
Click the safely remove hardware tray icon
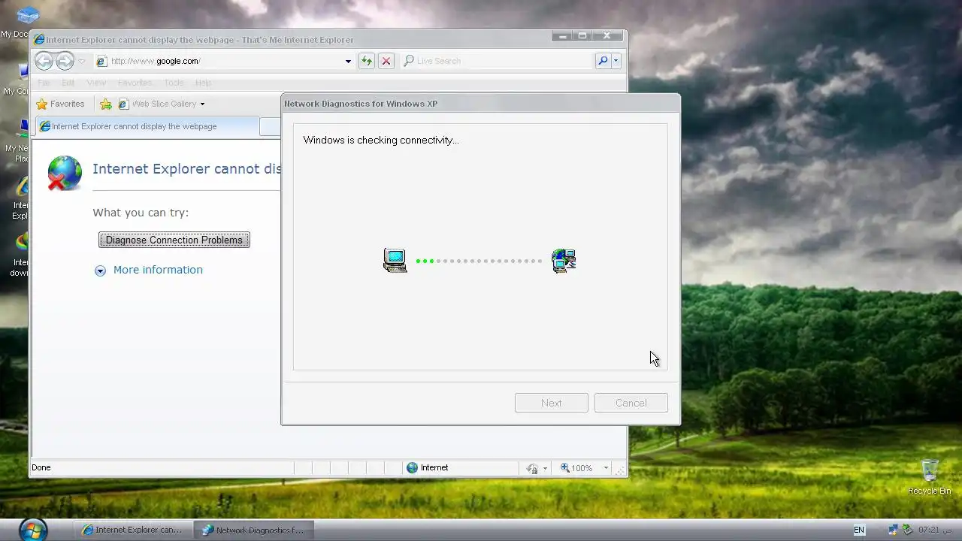click(907, 530)
